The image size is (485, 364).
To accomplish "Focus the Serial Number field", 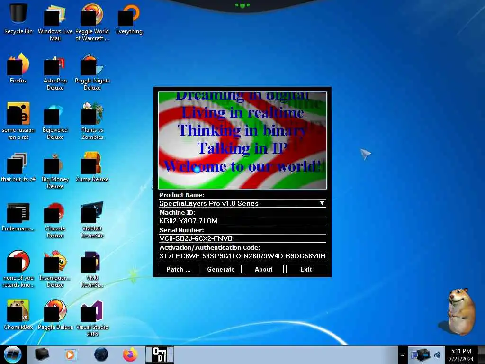I will (242, 238).
